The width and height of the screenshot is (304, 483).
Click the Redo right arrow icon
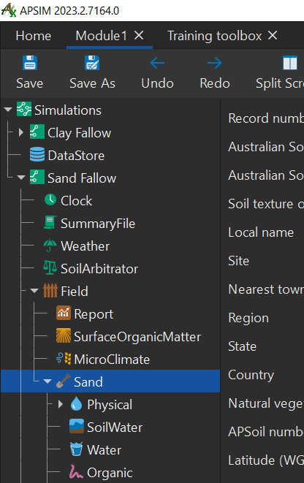coord(215,63)
